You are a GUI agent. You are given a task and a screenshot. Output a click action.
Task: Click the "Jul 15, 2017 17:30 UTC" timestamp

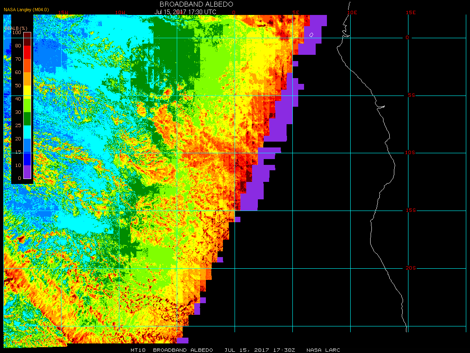click(x=185, y=12)
